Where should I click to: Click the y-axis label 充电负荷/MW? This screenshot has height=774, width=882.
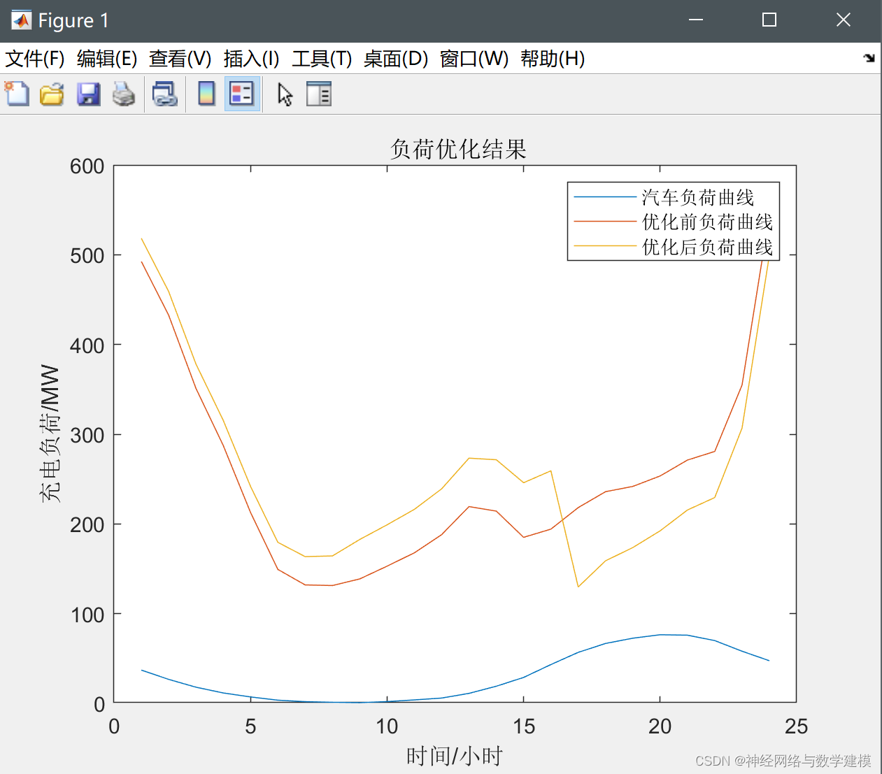(x=50, y=433)
